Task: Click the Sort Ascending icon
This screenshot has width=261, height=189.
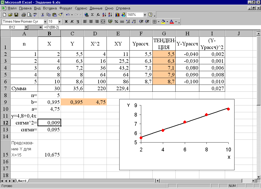Action: click(x=104, y=15)
